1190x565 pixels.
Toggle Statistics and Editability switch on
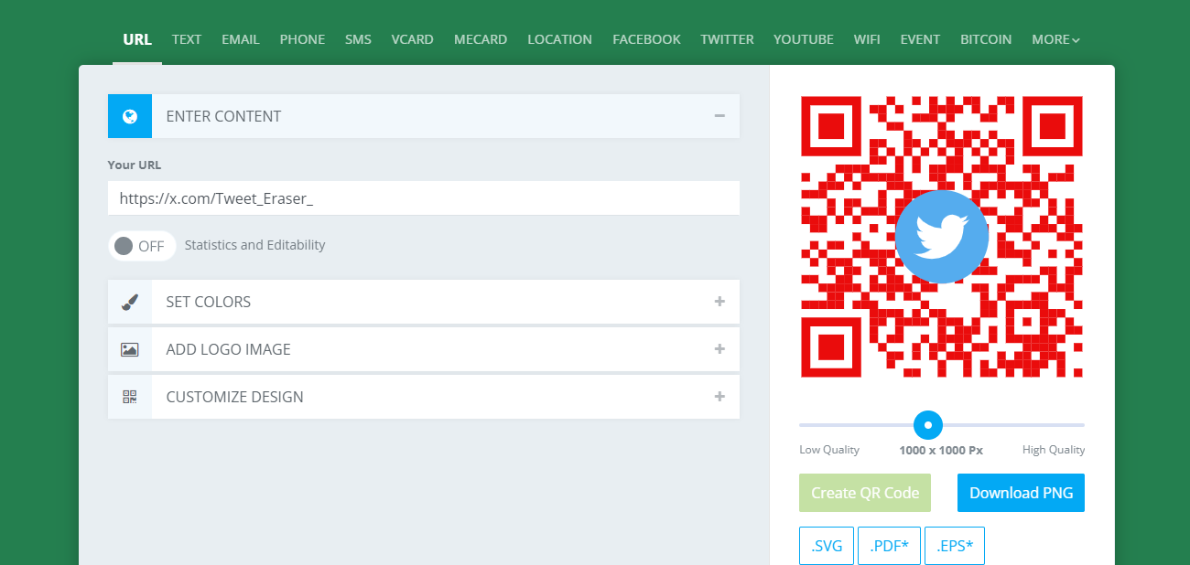click(141, 245)
